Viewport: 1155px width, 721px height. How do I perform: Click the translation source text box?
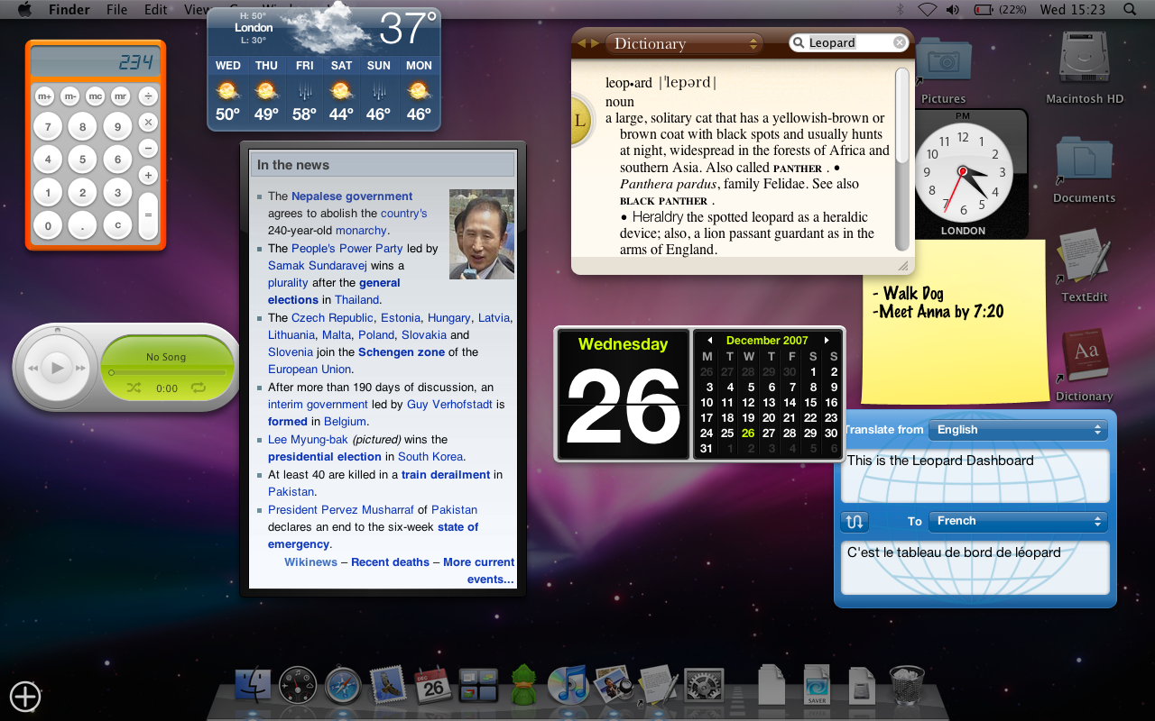point(975,475)
